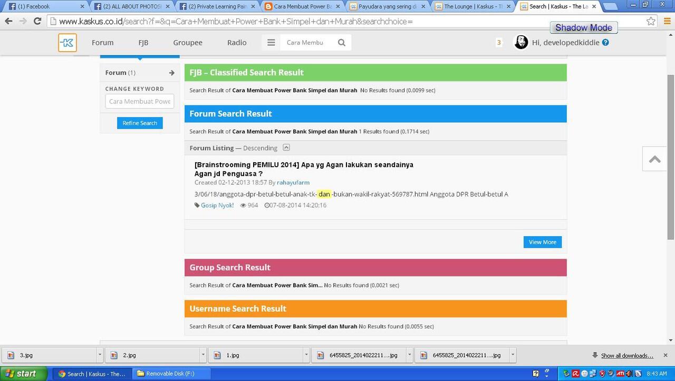Click the ATI tray icon
Screen dimensions: 675x381
pos(620,374)
